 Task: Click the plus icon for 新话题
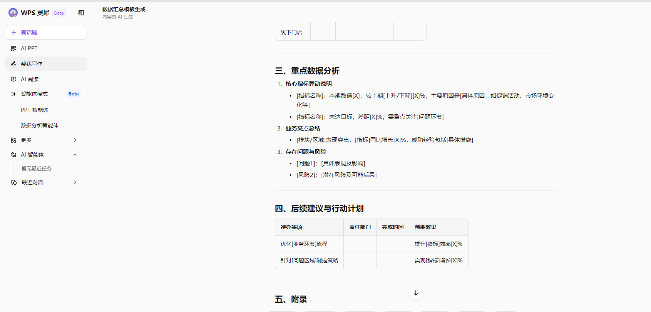click(14, 32)
